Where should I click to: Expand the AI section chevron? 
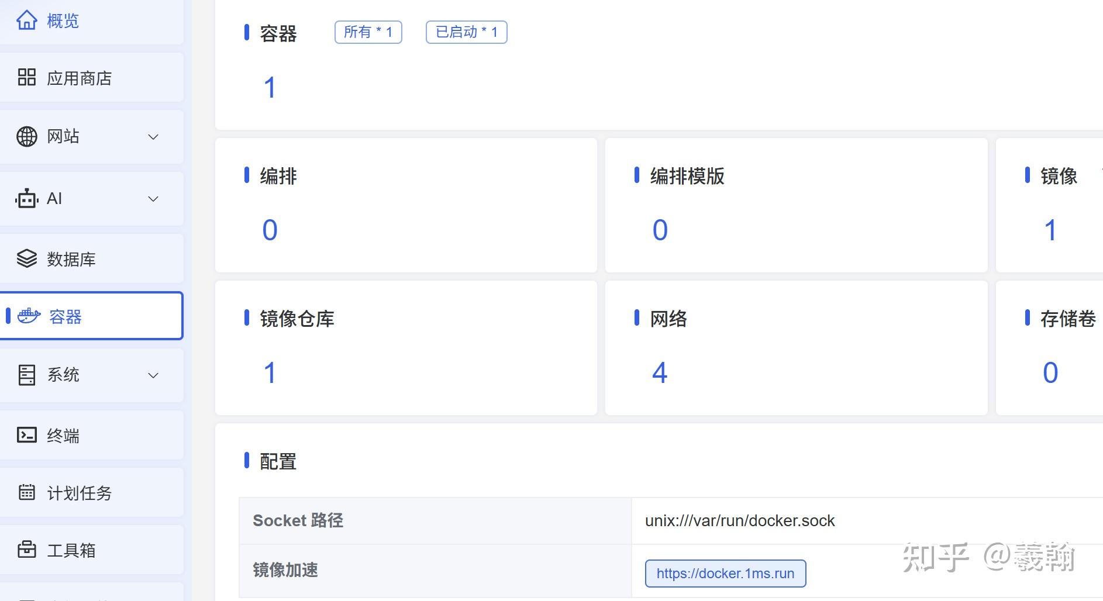[153, 199]
